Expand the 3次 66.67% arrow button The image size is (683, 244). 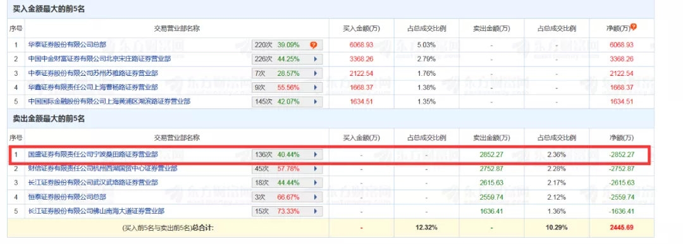315,197
